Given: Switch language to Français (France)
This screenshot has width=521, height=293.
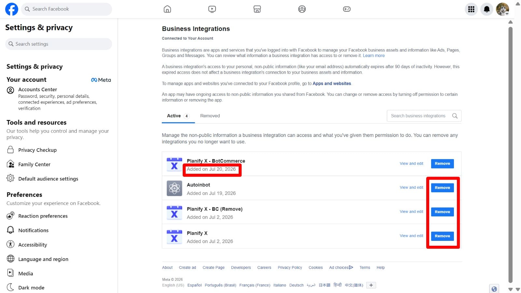Looking at the screenshot, I should coord(255,285).
